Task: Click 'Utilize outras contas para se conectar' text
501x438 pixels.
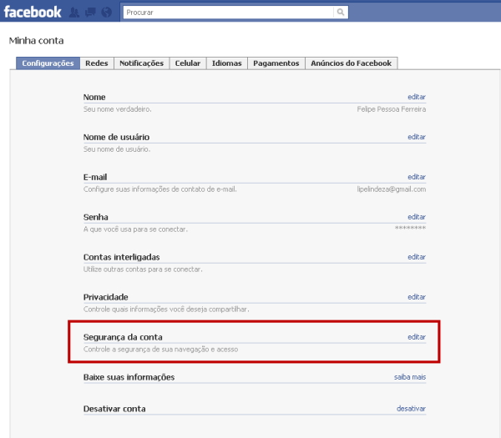Action: pyautogui.click(x=143, y=269)
